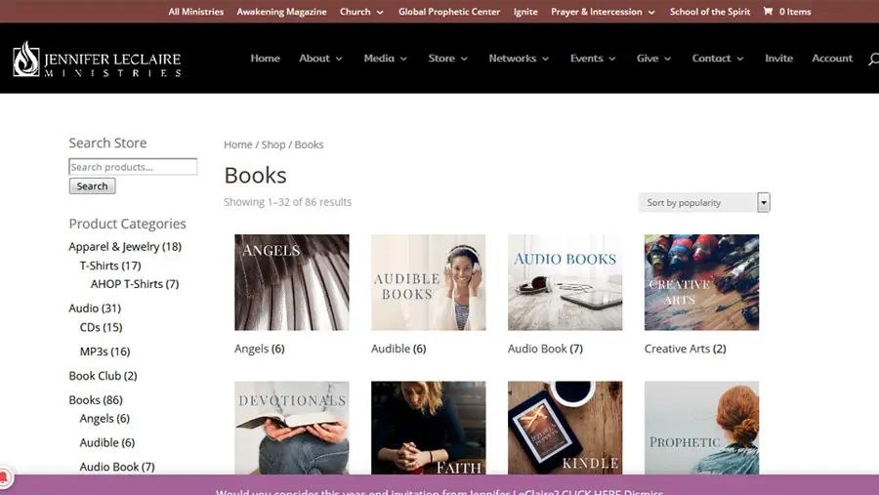
Task: Click the Shop breadcrumb link
Action: coord(273,144)
